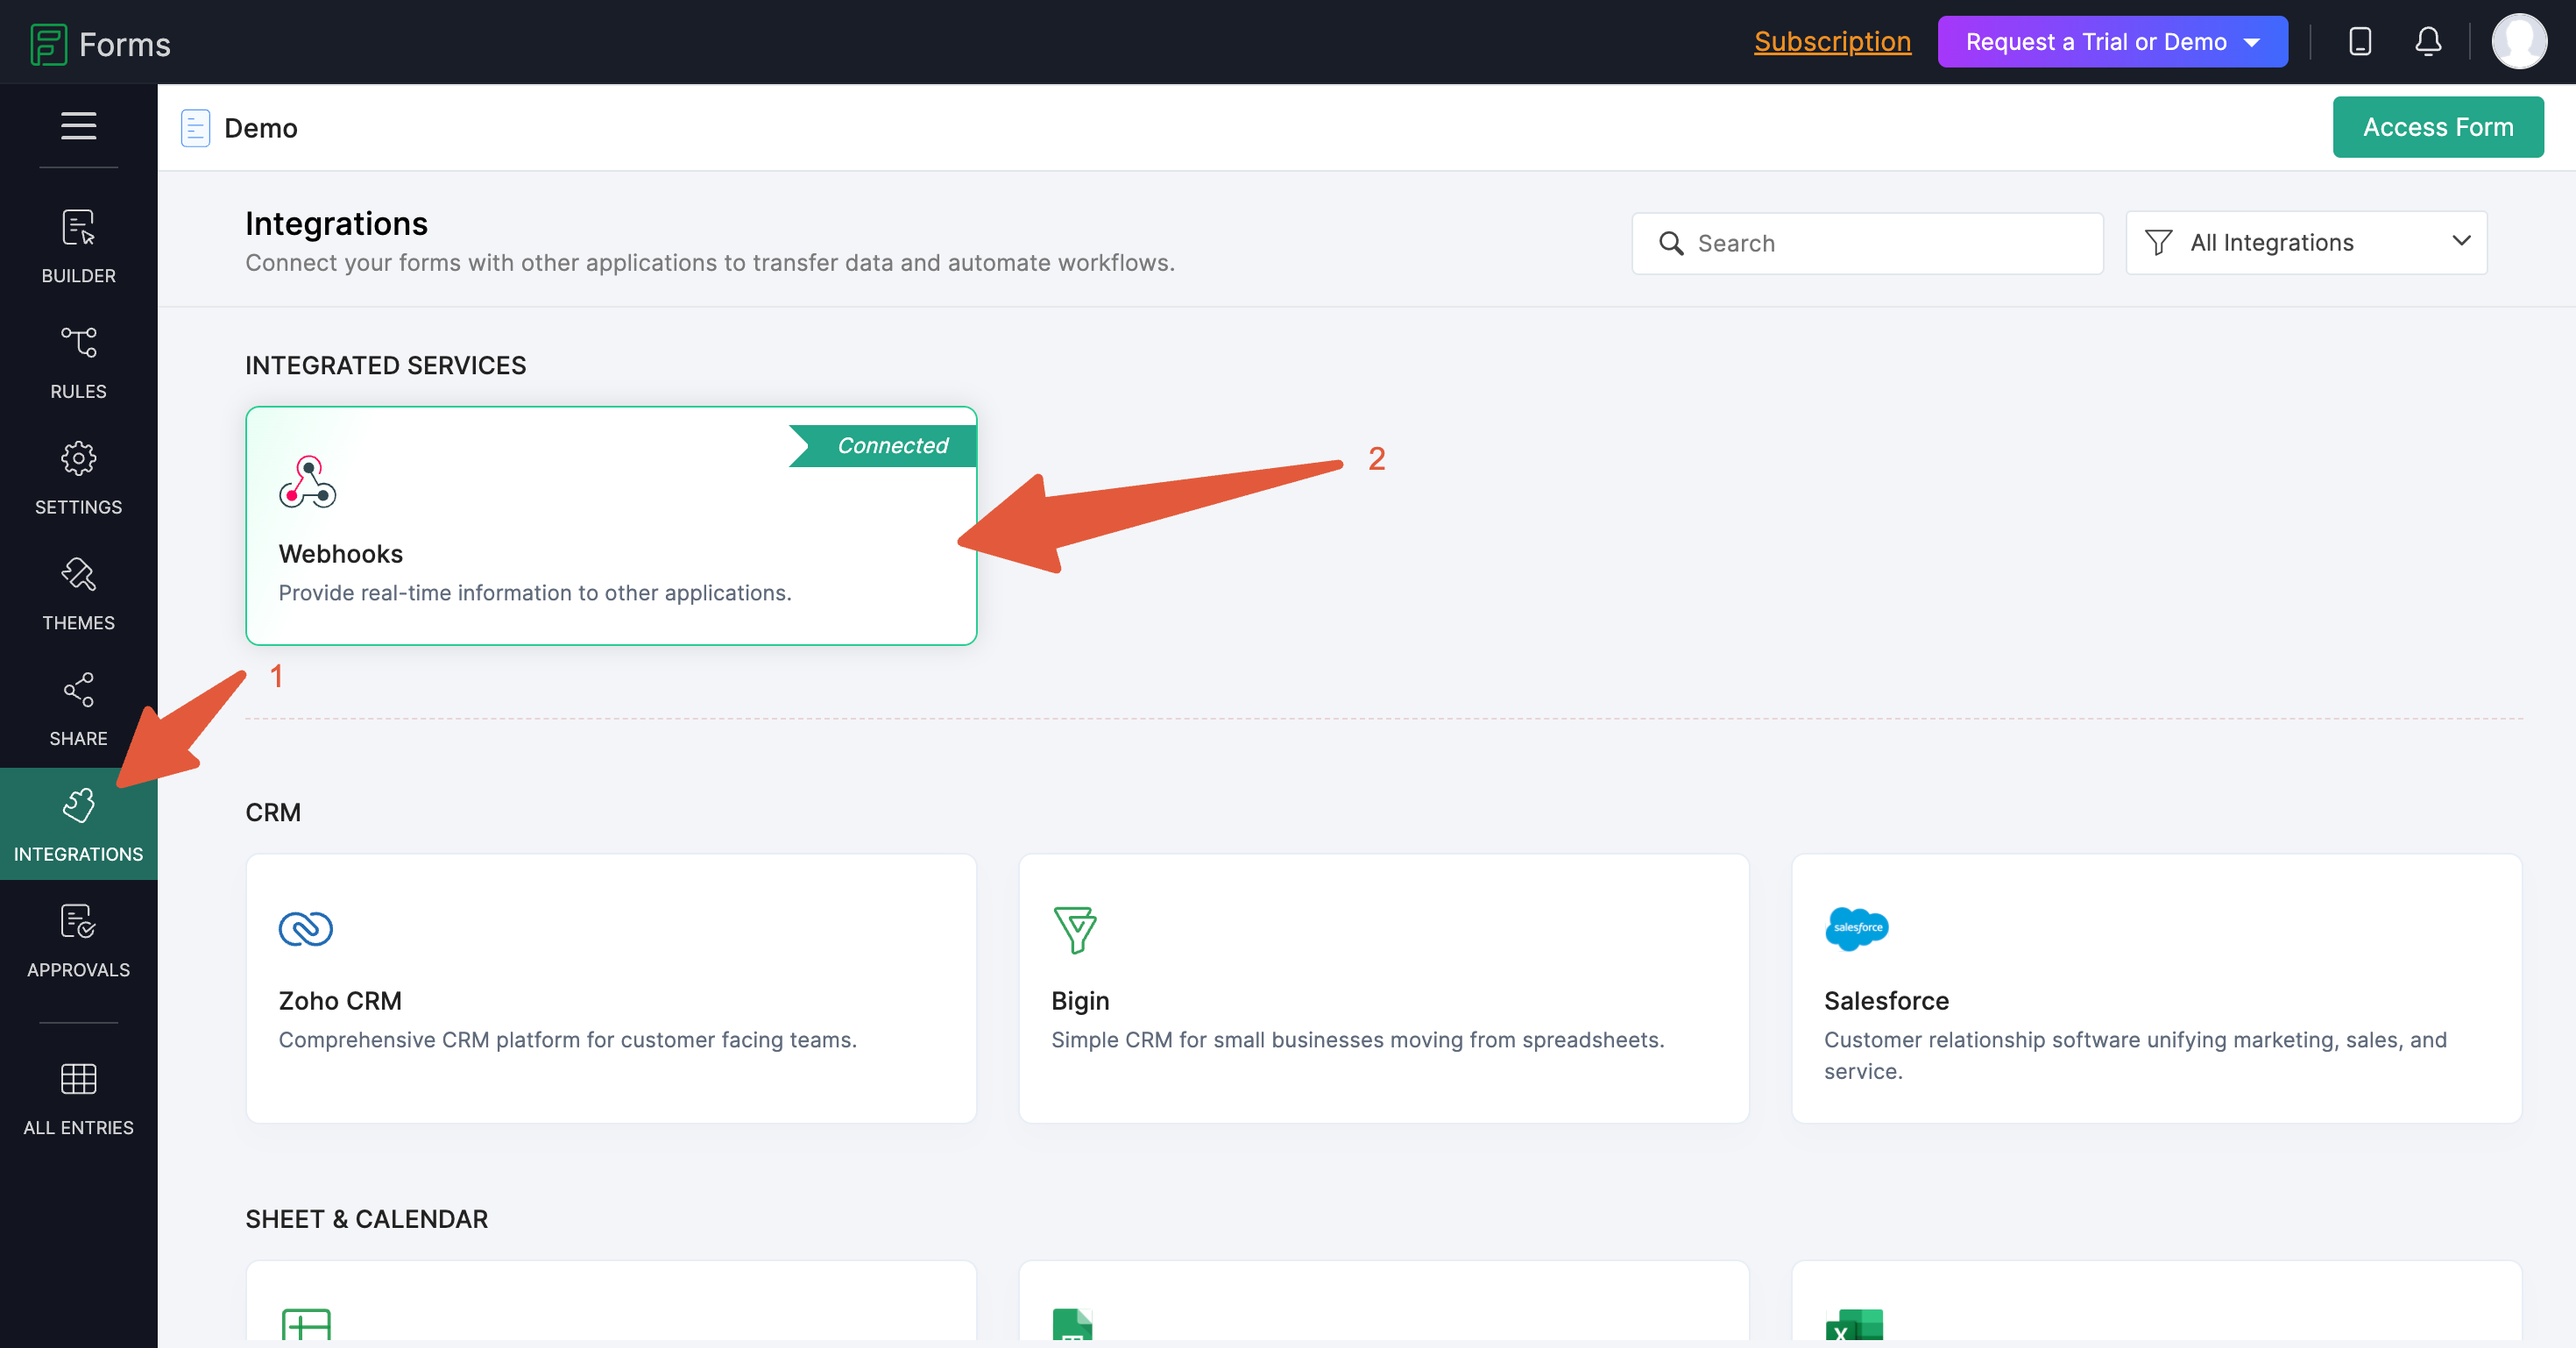Click the Zoho Sheet icon card

(x=611, y=1302)
